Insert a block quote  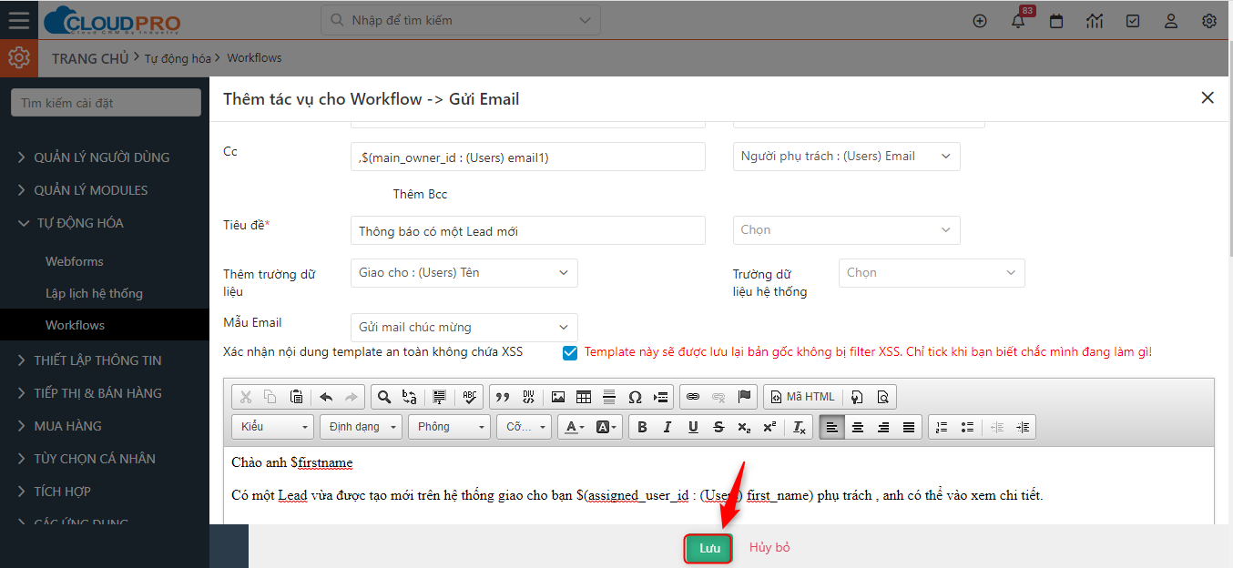pos(502,397)
